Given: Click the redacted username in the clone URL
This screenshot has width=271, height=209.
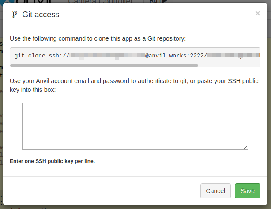Looking at the screenshot, I should 108,56.
